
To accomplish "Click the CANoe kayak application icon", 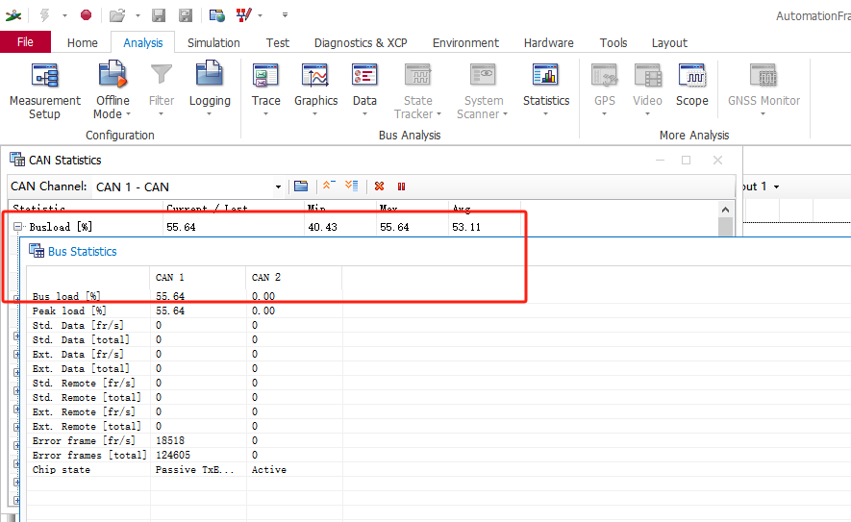I will 13,15.
